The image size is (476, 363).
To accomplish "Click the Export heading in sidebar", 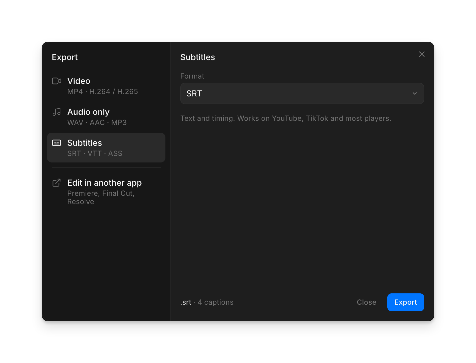I will [65, 57].
